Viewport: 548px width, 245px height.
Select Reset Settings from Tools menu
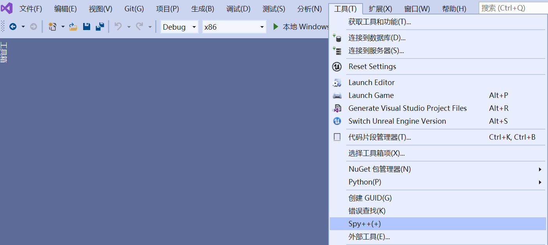pyautogui.click(x=372, y=66)
